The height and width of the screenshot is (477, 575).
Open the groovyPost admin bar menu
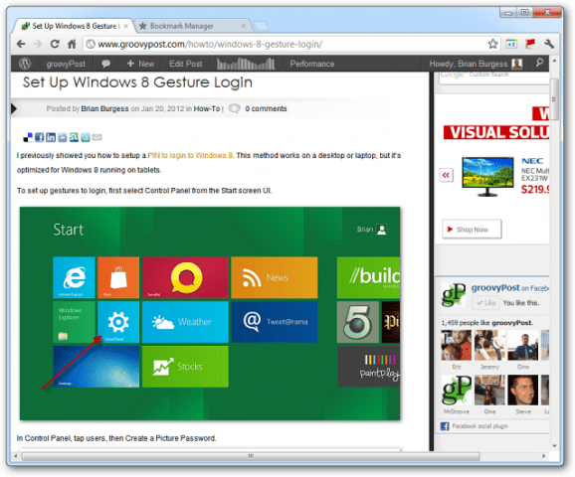(x=66, y=64)
